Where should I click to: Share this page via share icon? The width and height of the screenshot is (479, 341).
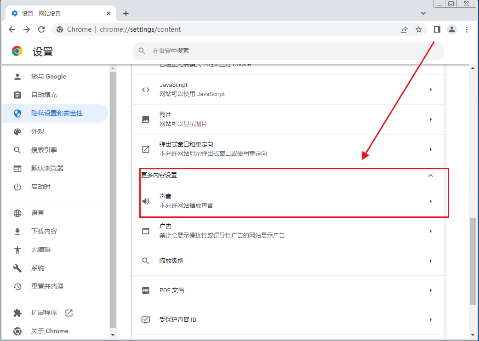pyautogui.click(x=404, y=29)
